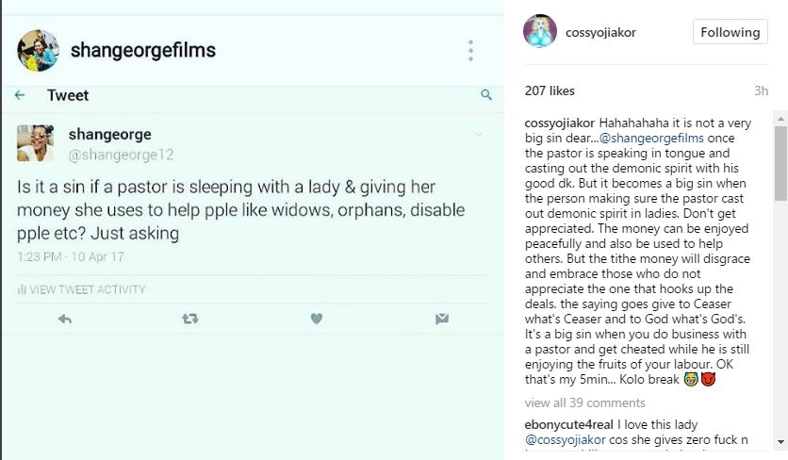Click the tweet activity bar-chart icon

[x=21, y=289]
